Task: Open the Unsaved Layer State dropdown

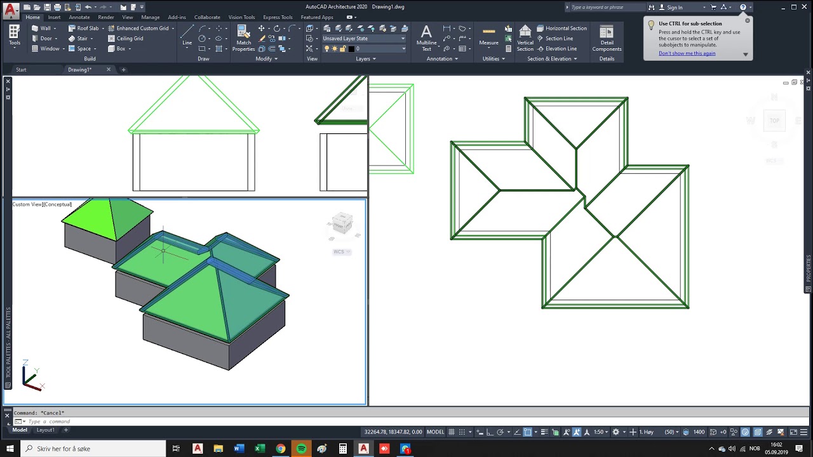Action: coord(363,39)
